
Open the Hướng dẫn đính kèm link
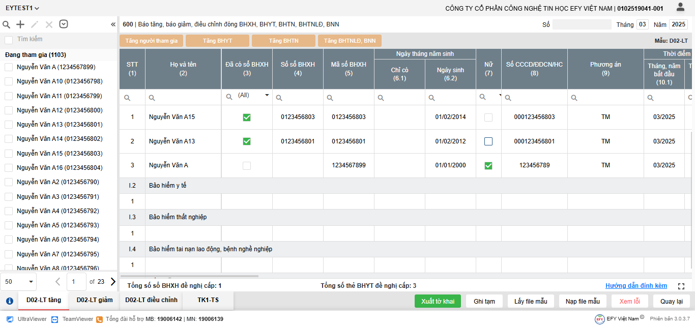tap(636, 286)
